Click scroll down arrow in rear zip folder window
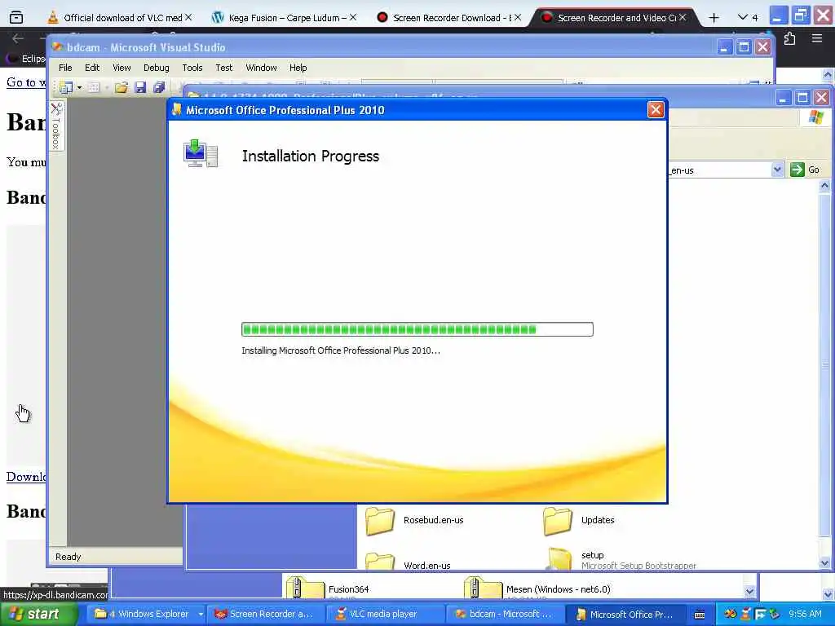The height and width of the screenshot is (626, 835). (749, 592)
